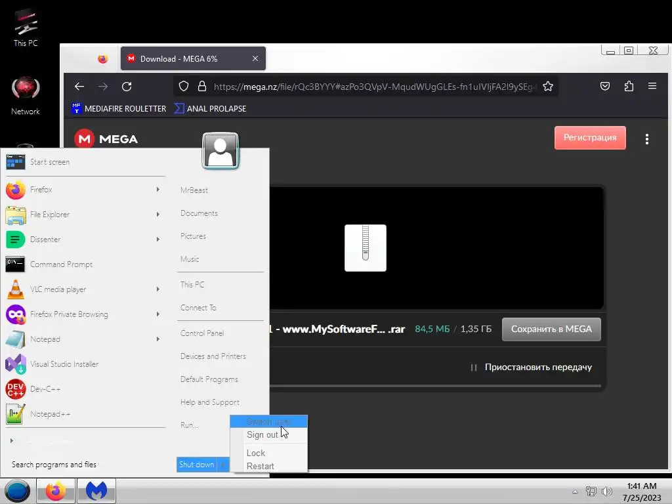Select Sign out option
Screen dimensions: 672x504
point(268,434)
